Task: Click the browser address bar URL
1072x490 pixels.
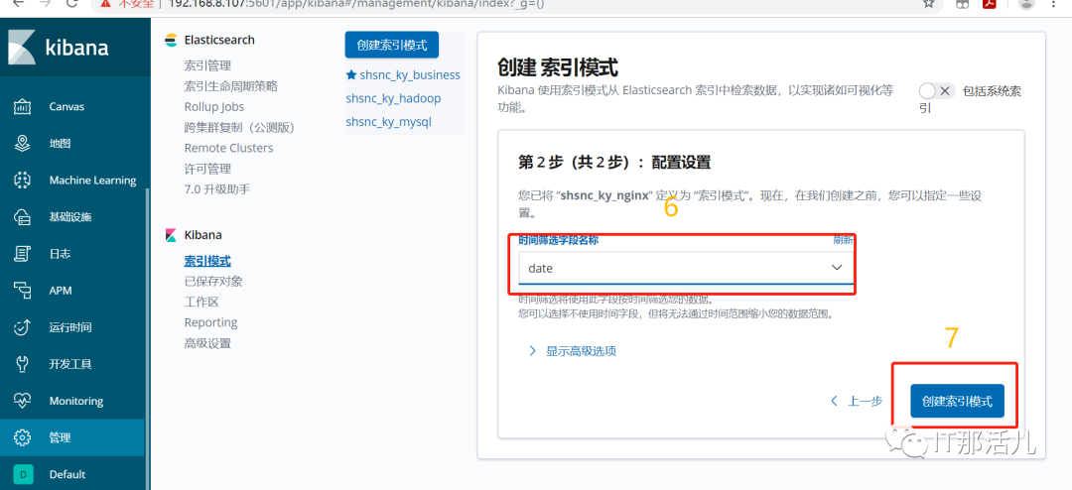Action: [x=356, y=4]
